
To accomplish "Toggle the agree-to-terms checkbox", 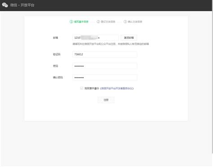I will [82, 88].
